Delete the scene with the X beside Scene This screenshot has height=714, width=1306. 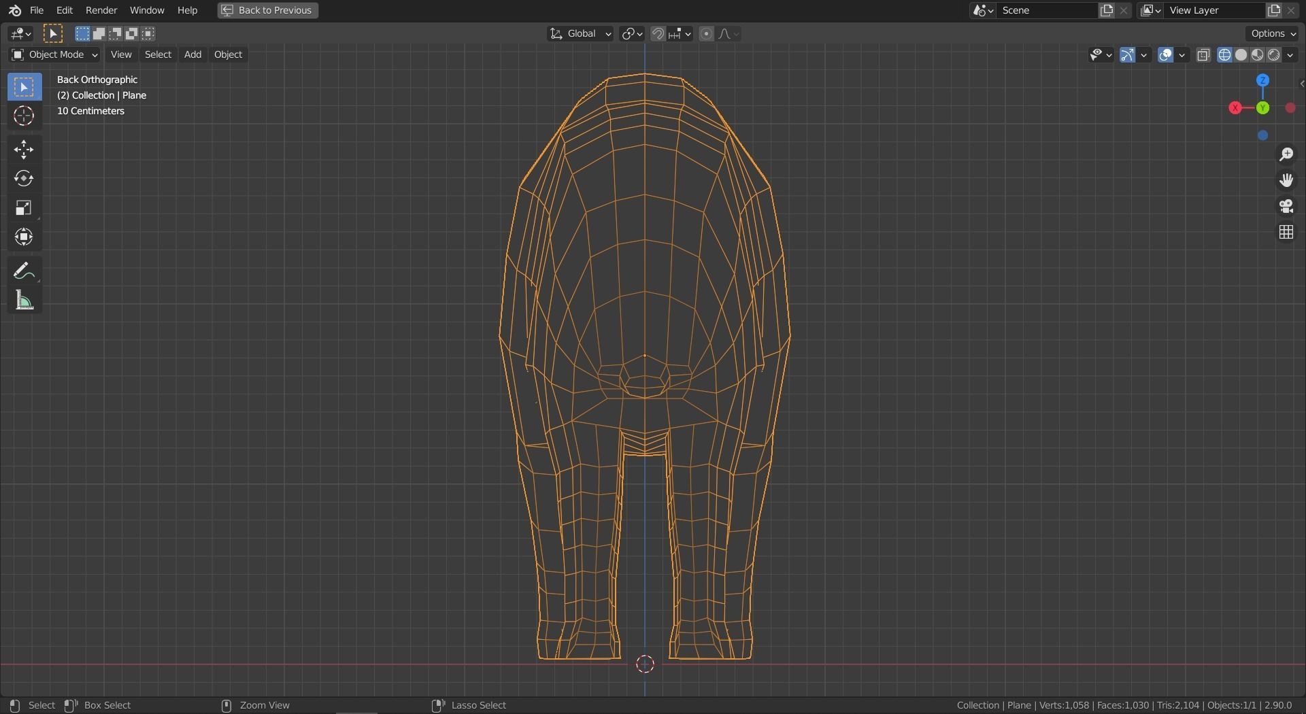pyautogui.click(x=1124, y=10)
